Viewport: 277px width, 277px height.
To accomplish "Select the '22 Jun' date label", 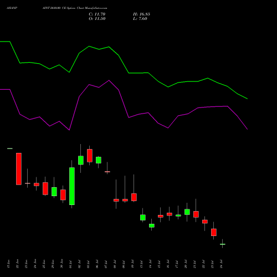I will (17, 264).
